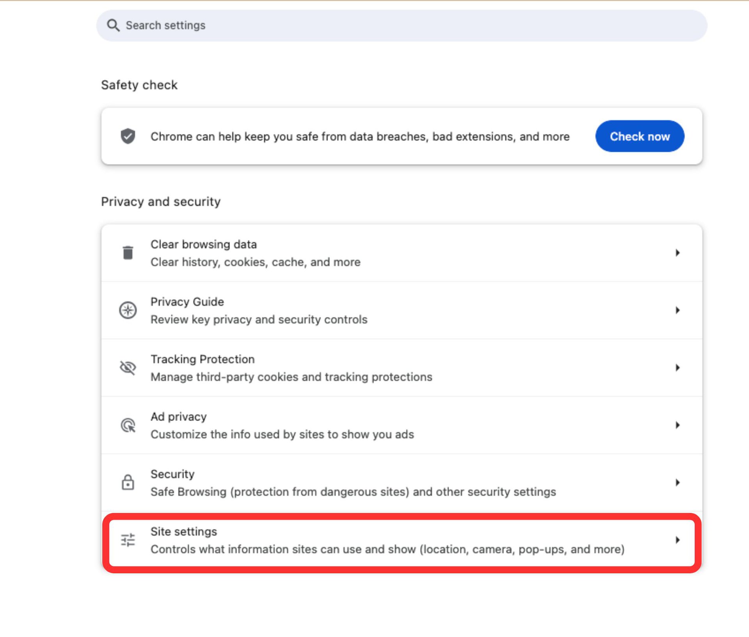Expand the Ad privacy arrow

pyautogui.click(x=678, y=425)
